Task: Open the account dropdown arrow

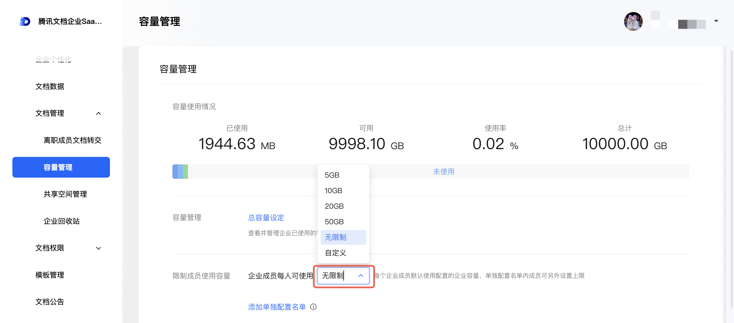Action: [716, 21]
